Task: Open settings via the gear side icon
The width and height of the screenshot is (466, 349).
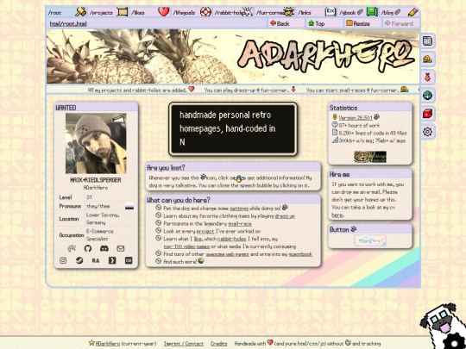Action: point(428,132)
